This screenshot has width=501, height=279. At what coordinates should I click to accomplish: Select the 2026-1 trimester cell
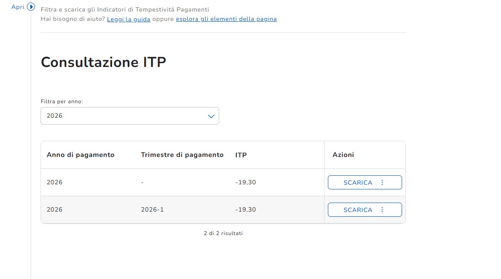(152, 210)
